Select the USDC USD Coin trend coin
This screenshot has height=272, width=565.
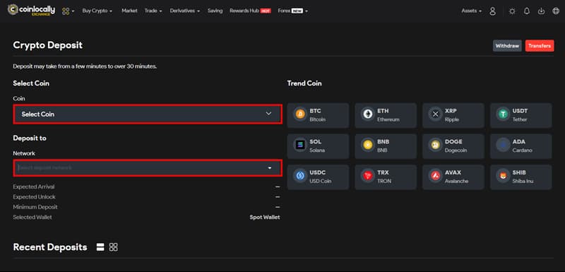coord(319,177)
